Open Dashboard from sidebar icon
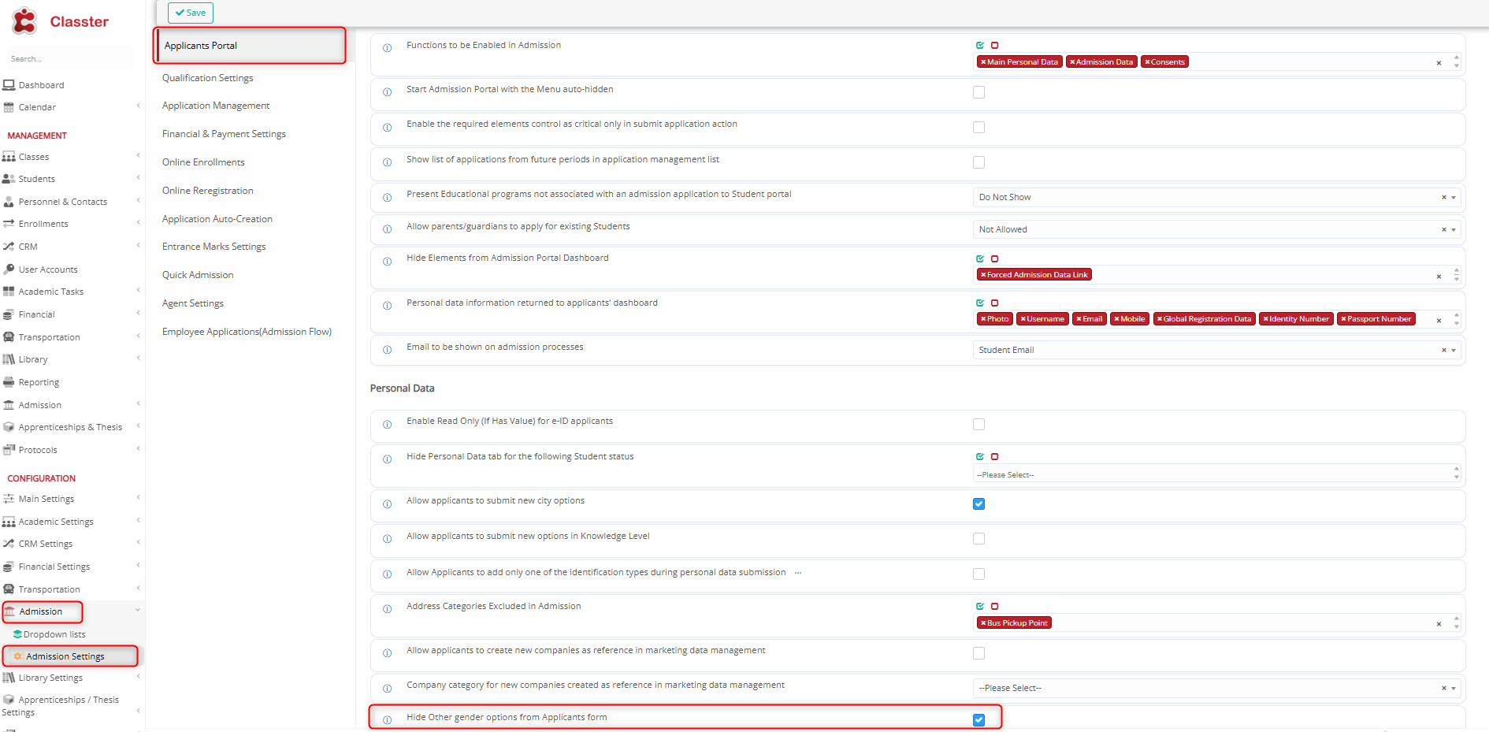This screenshot has height=732, width=1489. (x=9, y=85)
